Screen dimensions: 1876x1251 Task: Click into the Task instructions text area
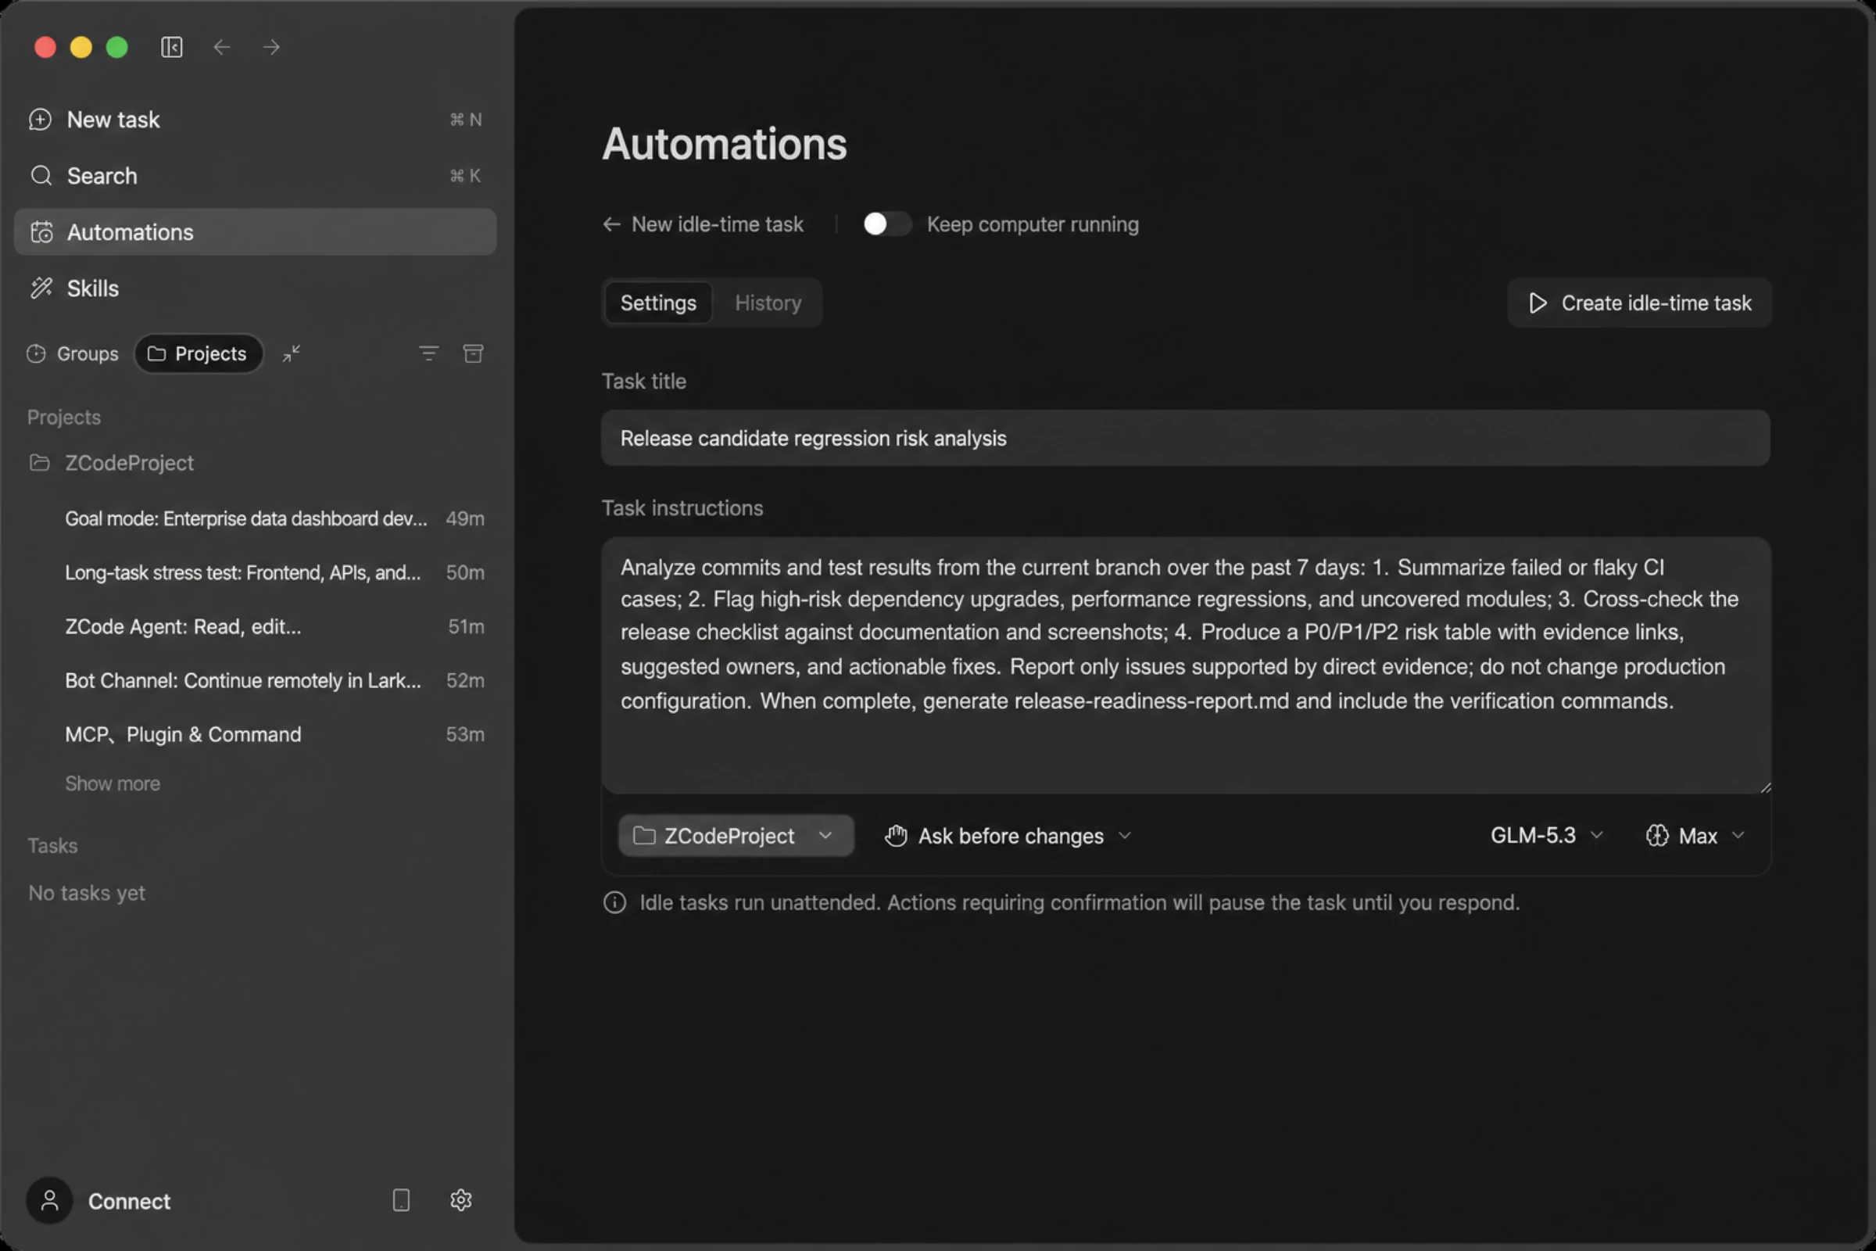click(1186, 665)
